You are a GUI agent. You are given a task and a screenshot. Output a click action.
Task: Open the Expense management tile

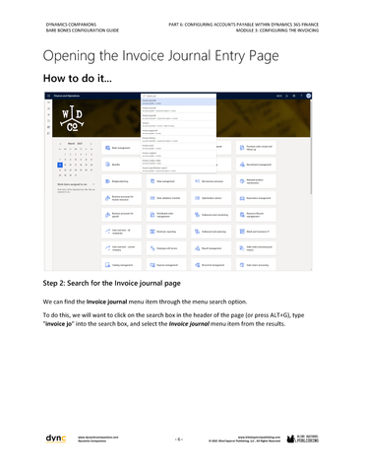(x=166, y=265)
